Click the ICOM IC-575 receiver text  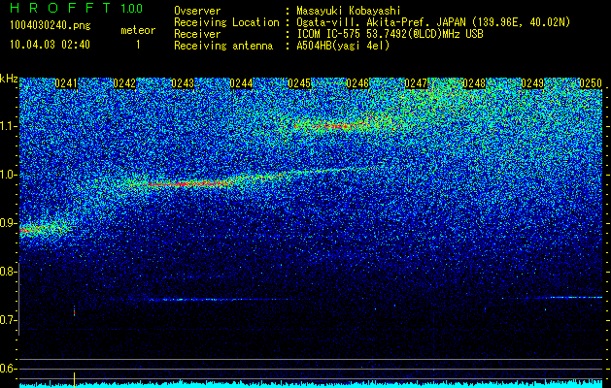tap(390, 34)
